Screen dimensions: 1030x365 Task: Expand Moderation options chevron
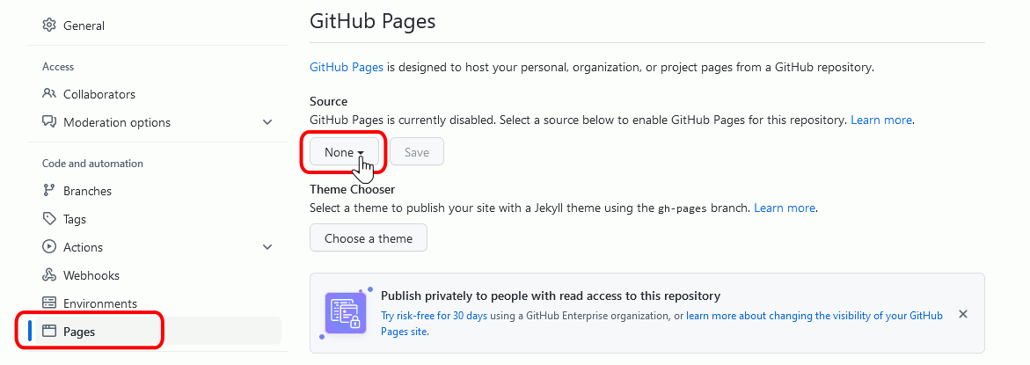(267, 122)
